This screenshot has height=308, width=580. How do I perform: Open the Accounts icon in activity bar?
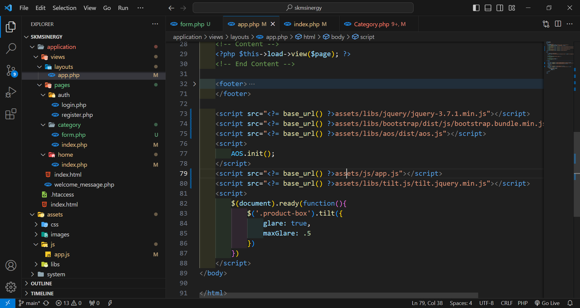[11, 265]
